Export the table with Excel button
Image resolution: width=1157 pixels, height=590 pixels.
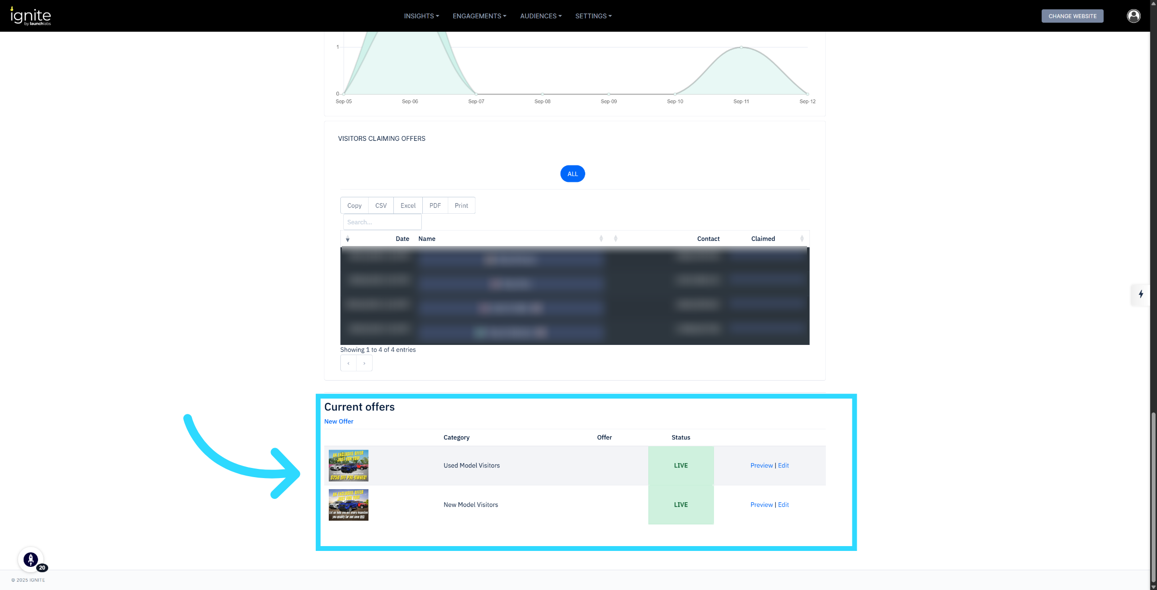[408, 206]
